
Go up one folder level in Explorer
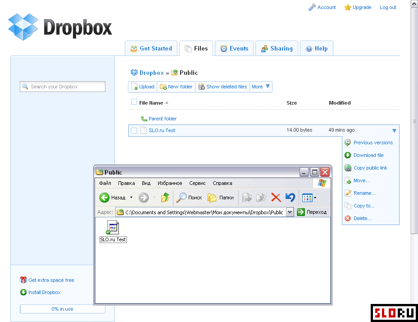[x=165, y=198]
